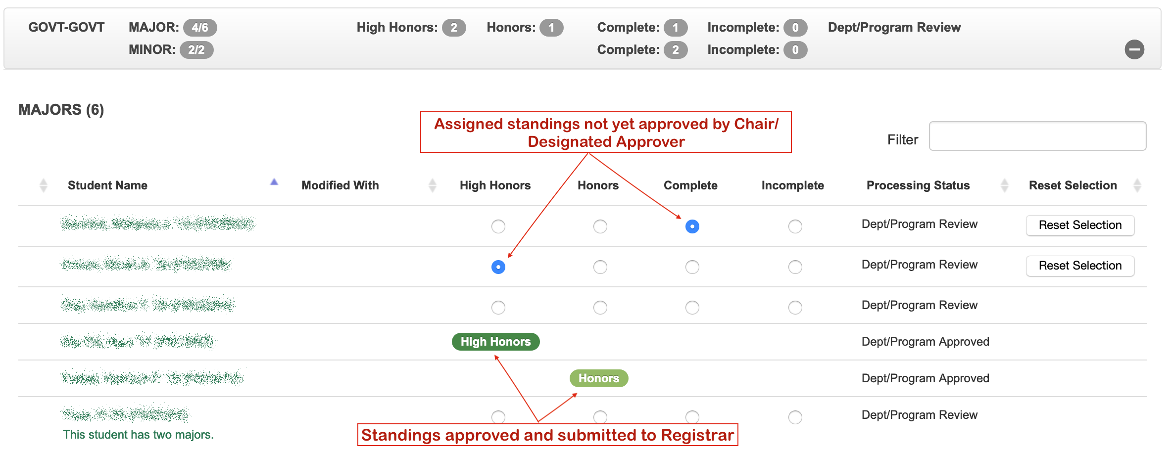The image size is (1170, 451).
Task: Collapse the GOVT-GOVT panel with minus icon
Action: (x=1134, y=49)
